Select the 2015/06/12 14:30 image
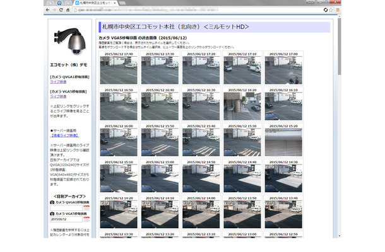The image size is (385, 252). point(283,178)
